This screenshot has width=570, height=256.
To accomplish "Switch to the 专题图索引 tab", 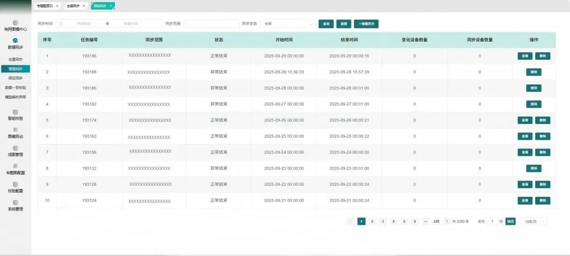I will coord(45,6).
